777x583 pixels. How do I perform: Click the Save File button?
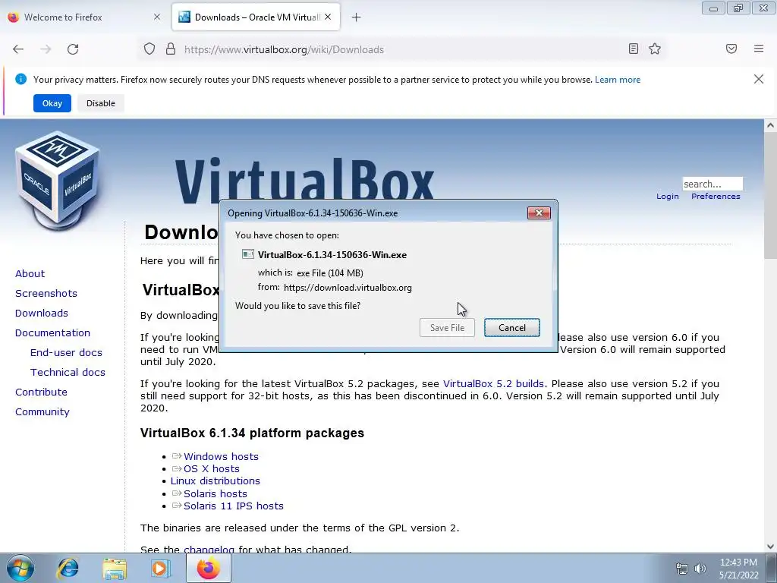pyautogui.click(x=447, y=328)
